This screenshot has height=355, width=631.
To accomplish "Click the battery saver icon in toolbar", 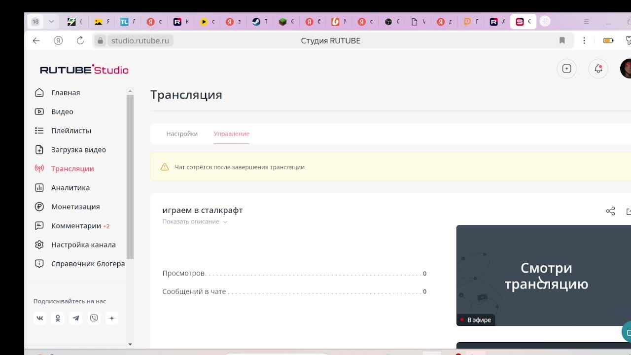I will pos(608,40).
